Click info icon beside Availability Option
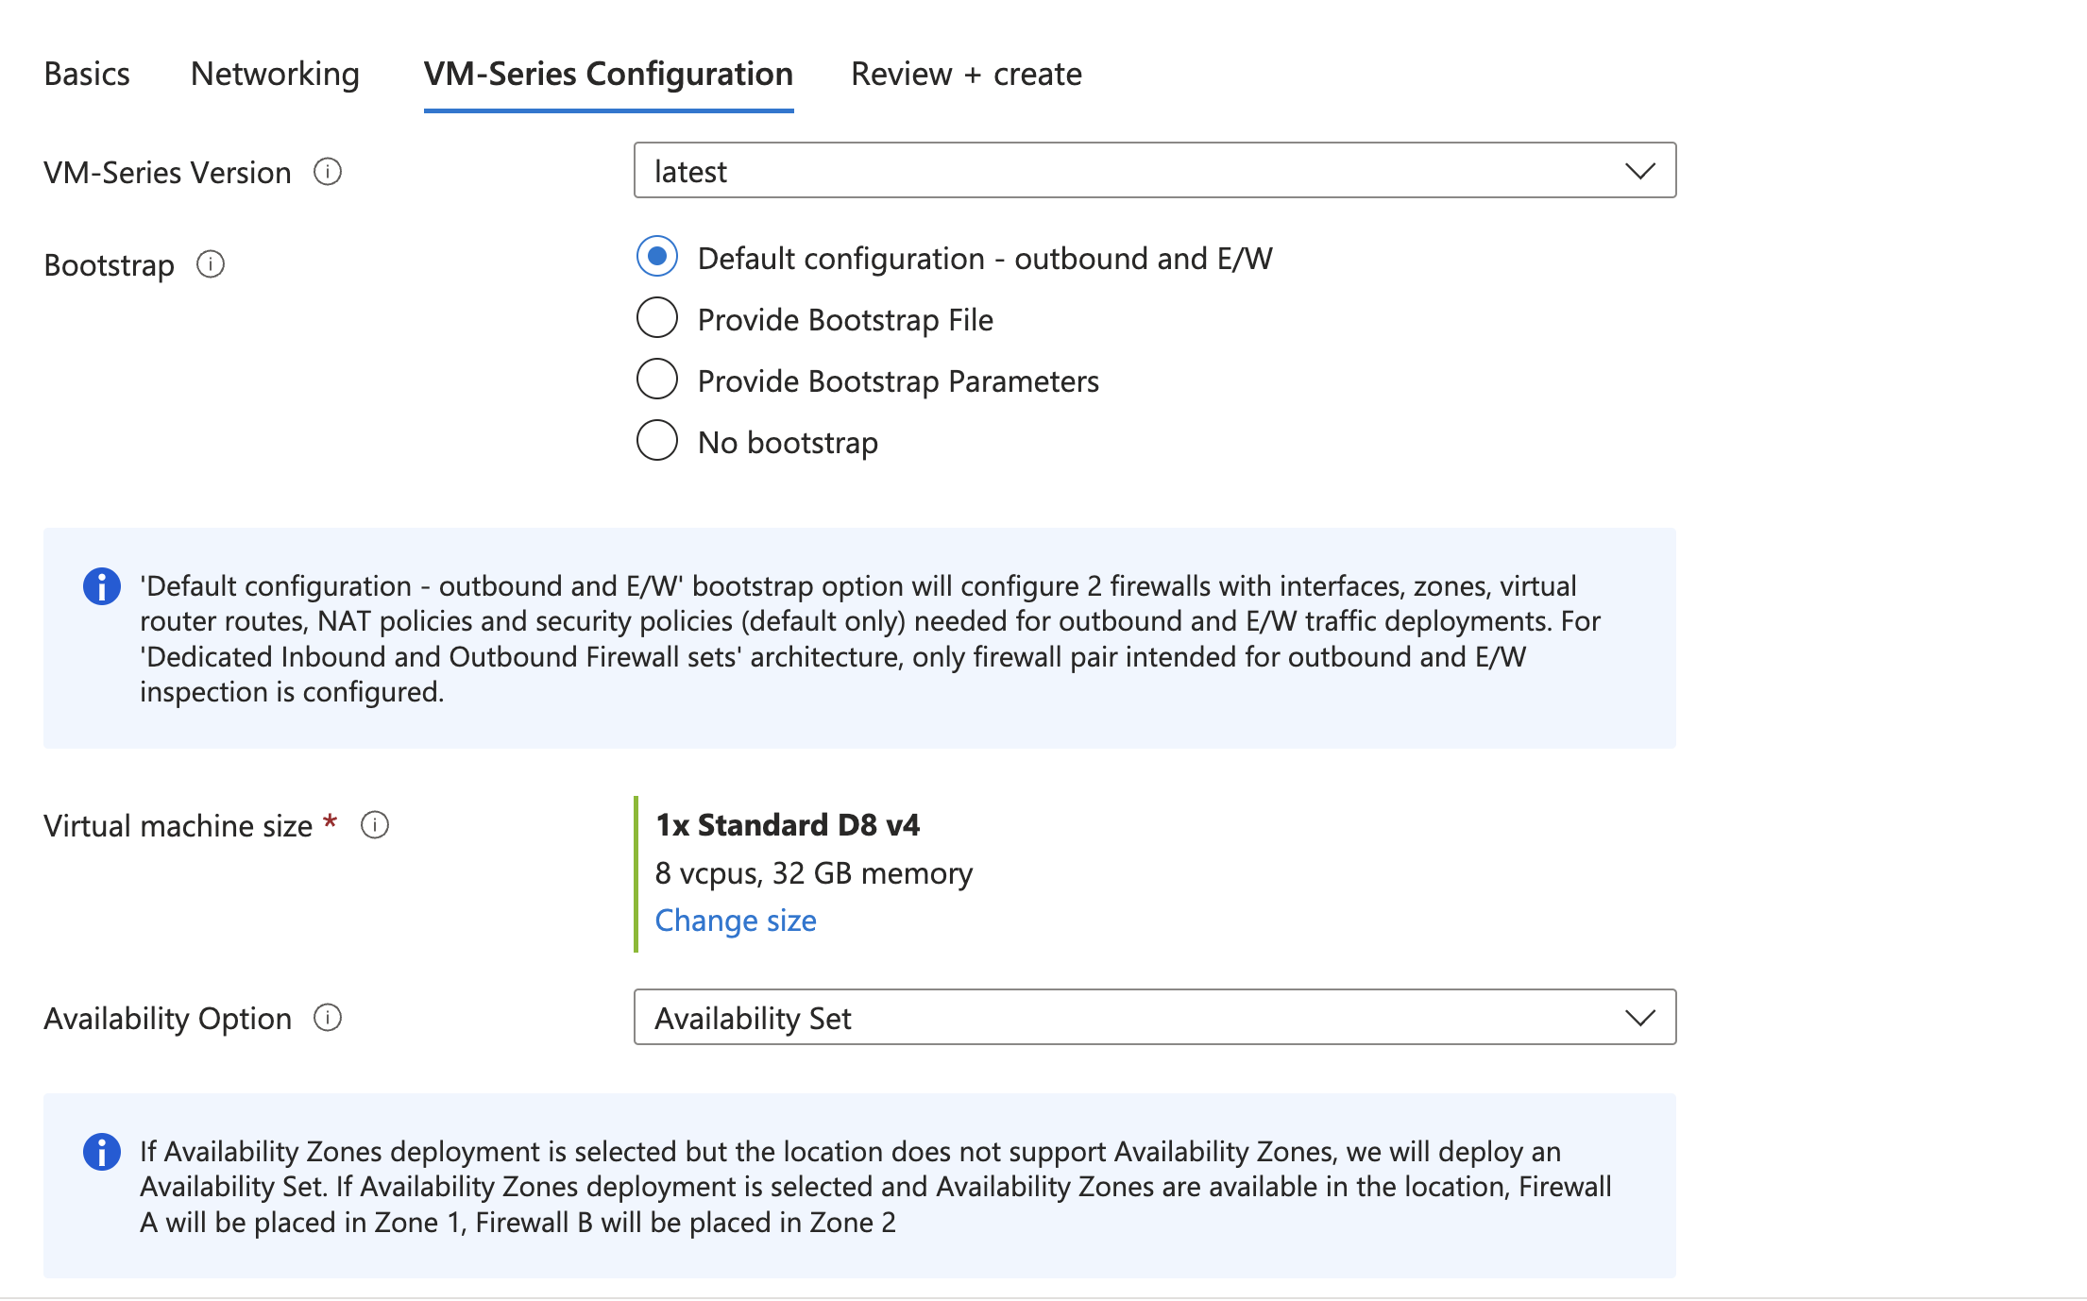2087x1301 pixels. coord(327,1018)
